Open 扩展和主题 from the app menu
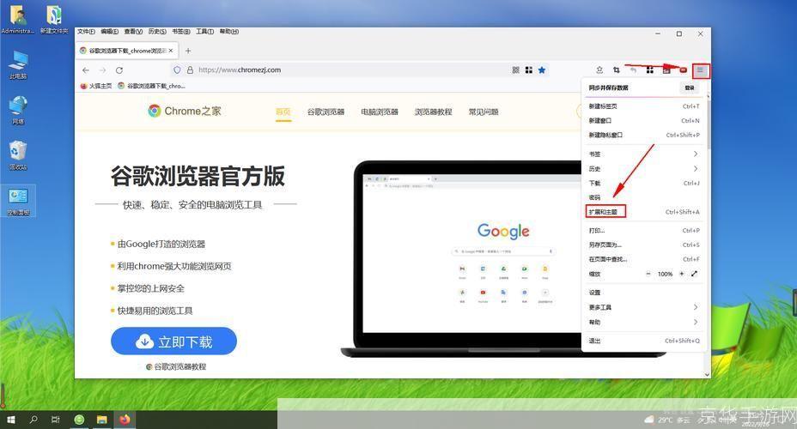This screenshot has height=429, width=797. coord(643,212)
